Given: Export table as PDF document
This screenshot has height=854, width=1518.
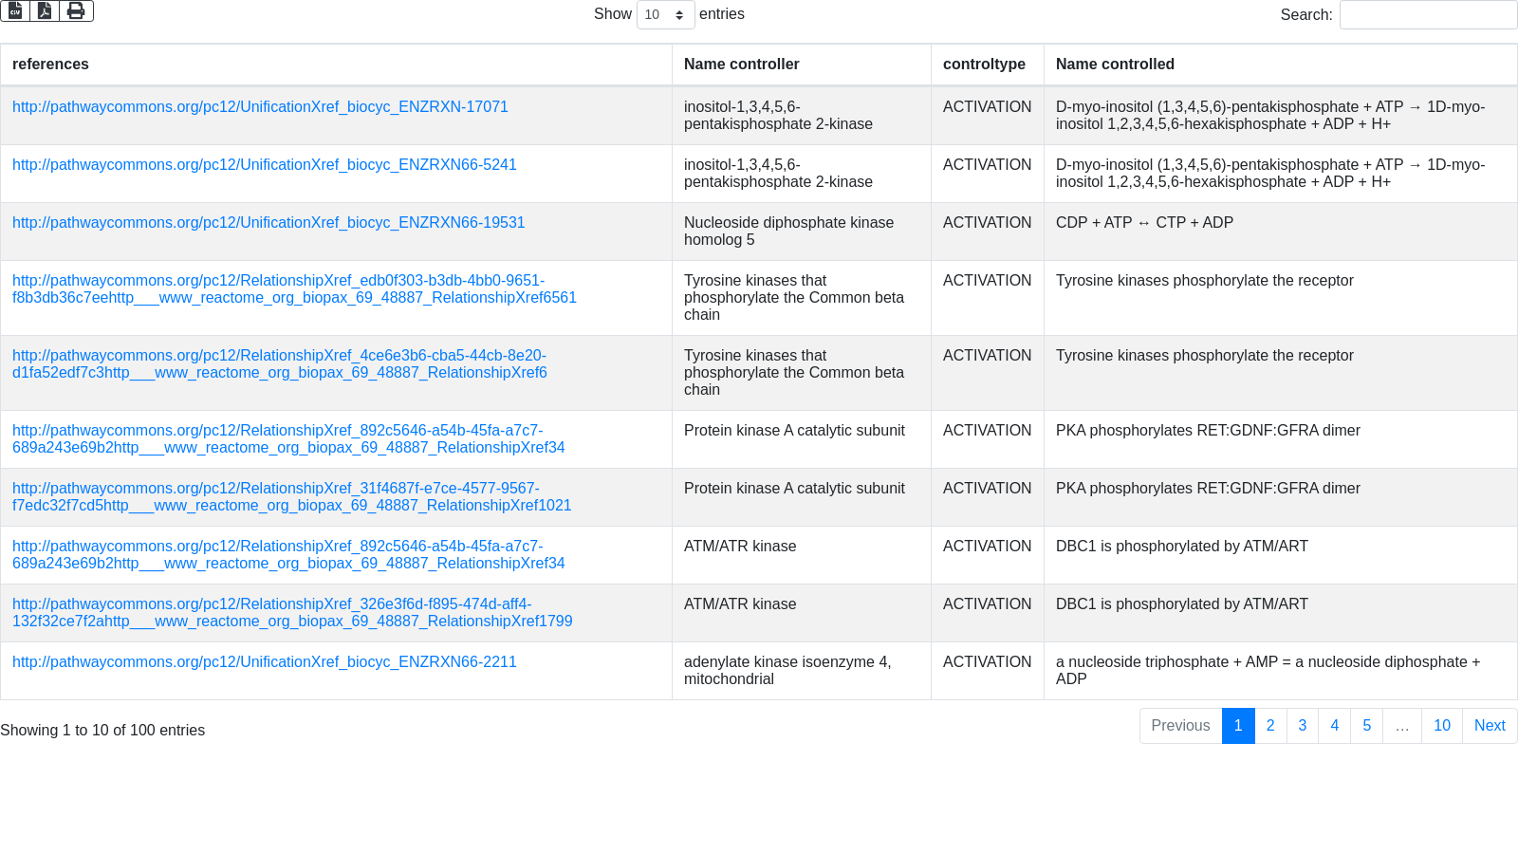Looking at the screenshot, I should pyautogui.click(x=45, y=10).
